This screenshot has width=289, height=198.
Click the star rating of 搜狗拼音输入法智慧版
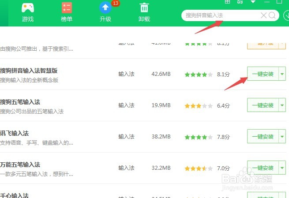[199, 75]
